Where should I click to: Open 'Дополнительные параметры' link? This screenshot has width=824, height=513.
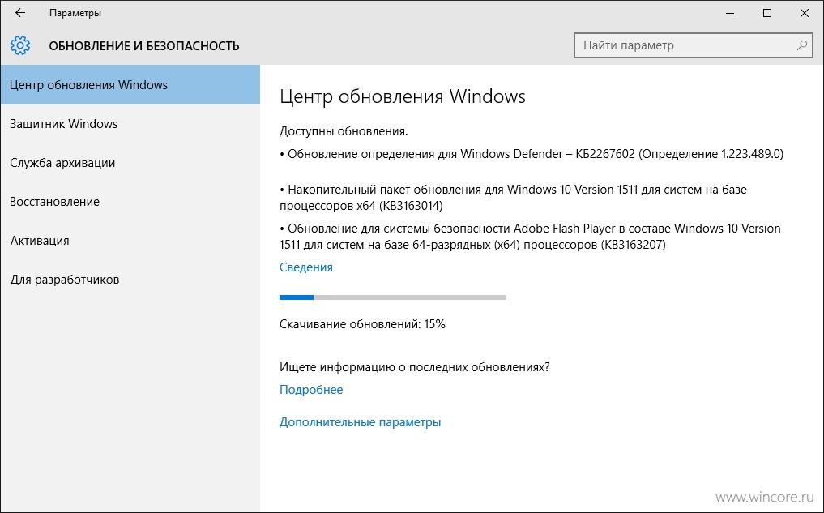tap(360, 422)
